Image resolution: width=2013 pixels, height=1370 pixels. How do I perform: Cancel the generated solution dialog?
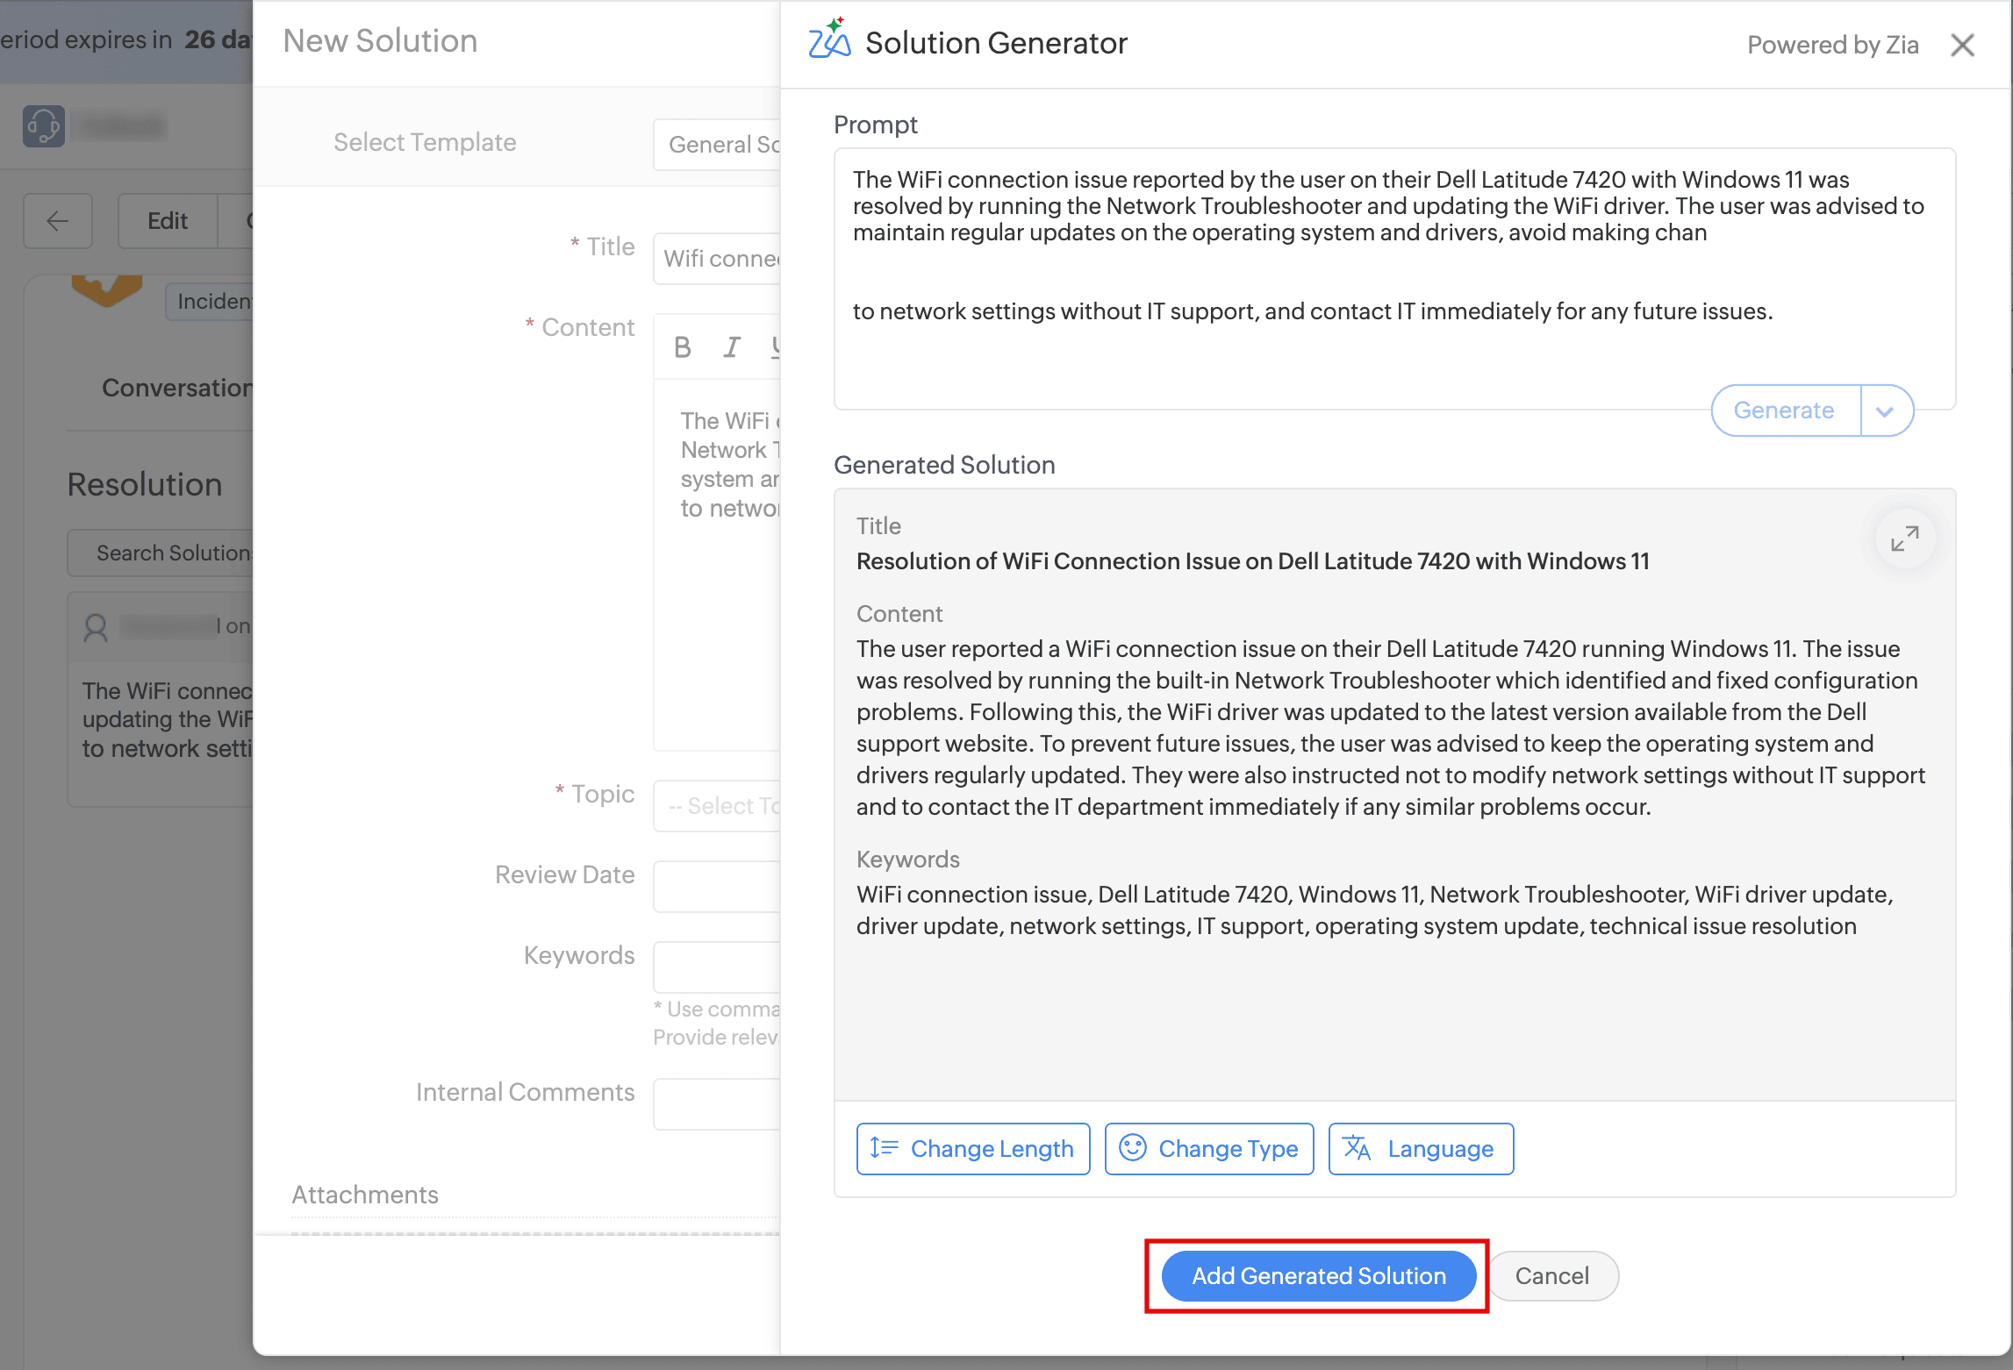tap(1551, 1276)
